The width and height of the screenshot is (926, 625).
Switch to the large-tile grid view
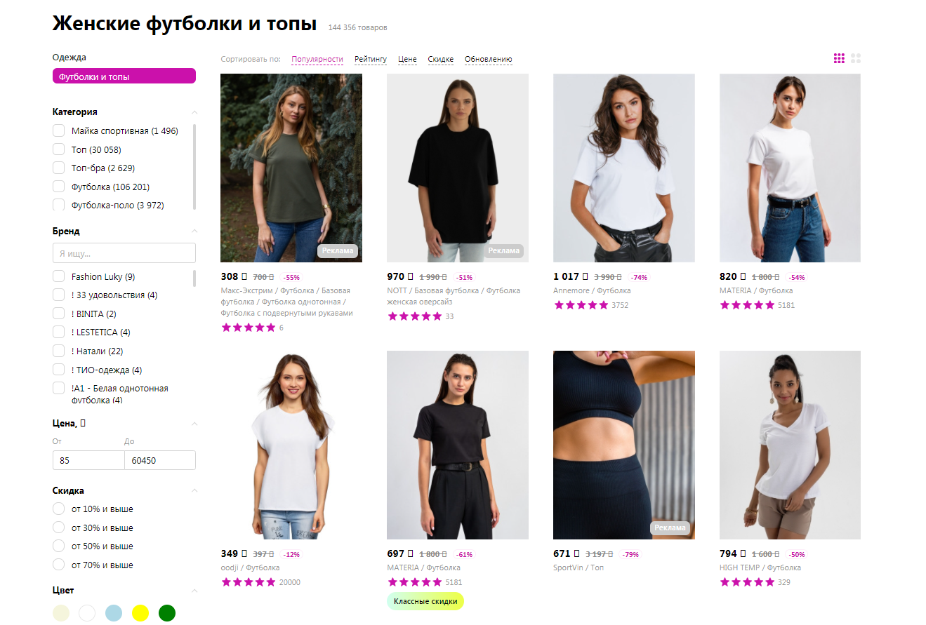(x=856, y=59)
